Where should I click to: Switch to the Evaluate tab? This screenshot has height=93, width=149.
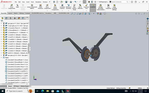click(x=27, y=13)
